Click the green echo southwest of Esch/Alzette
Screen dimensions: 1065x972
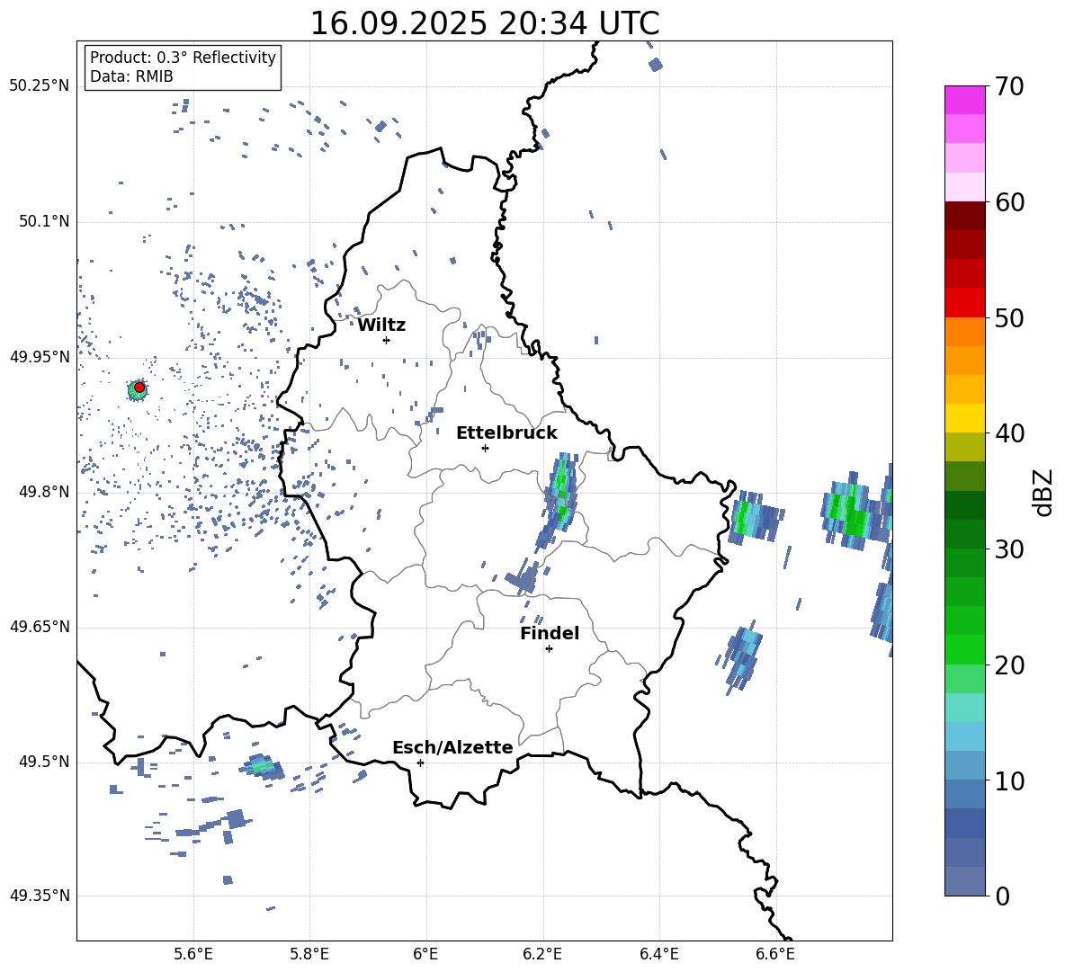(x=262, y=767)
